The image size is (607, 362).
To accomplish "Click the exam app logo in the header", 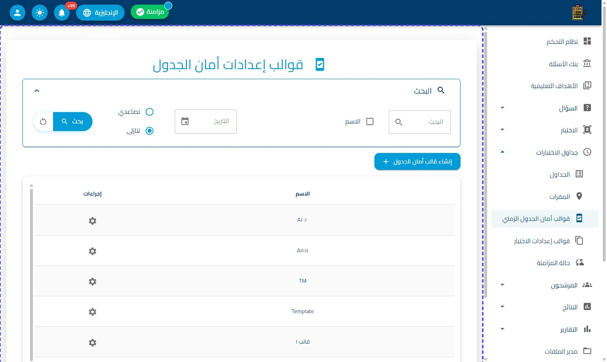I will tap(579, 13).
